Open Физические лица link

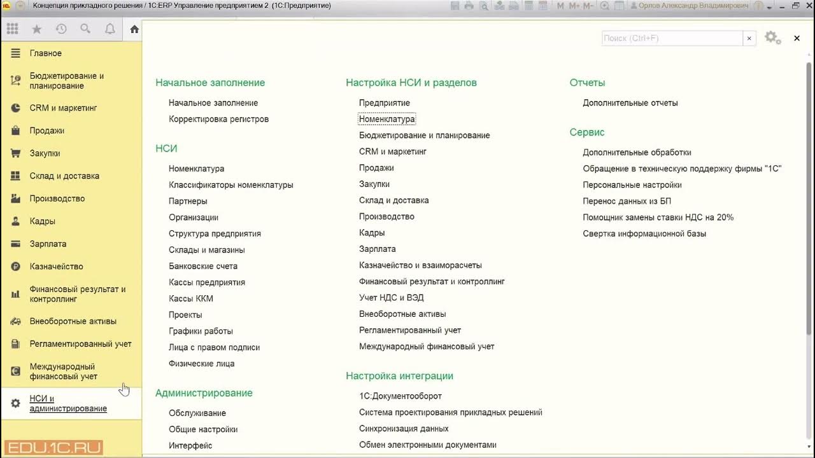(202, 364)
